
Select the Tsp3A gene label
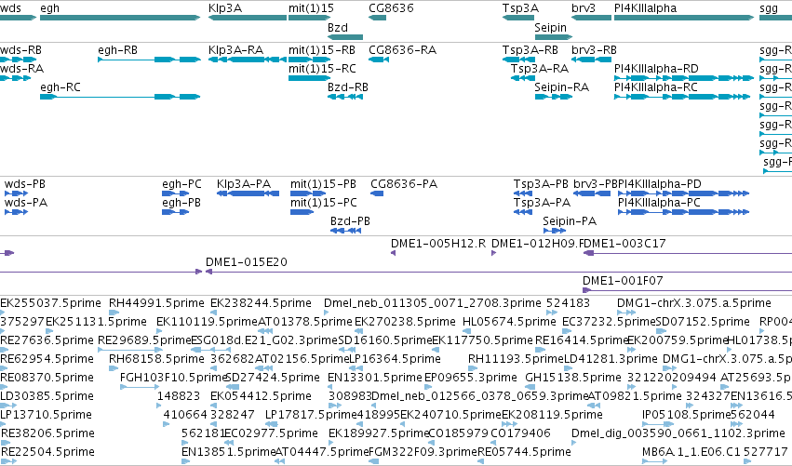tap(520, 8)
